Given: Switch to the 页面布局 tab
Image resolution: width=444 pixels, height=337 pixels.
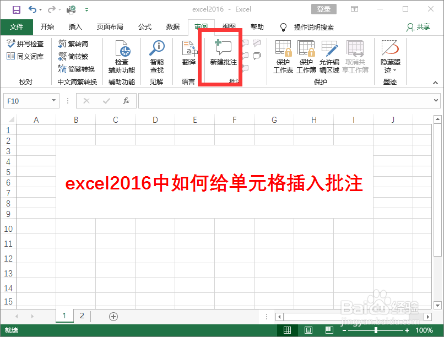Looking at the screenshot, I should [x=110, y=27].
